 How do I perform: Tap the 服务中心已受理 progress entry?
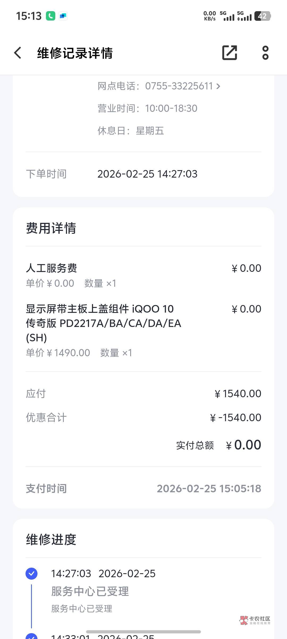point(90,591)
